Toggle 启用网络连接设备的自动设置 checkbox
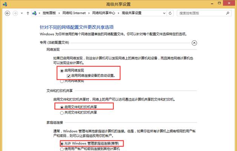237x151 pixels. [69, 76]
